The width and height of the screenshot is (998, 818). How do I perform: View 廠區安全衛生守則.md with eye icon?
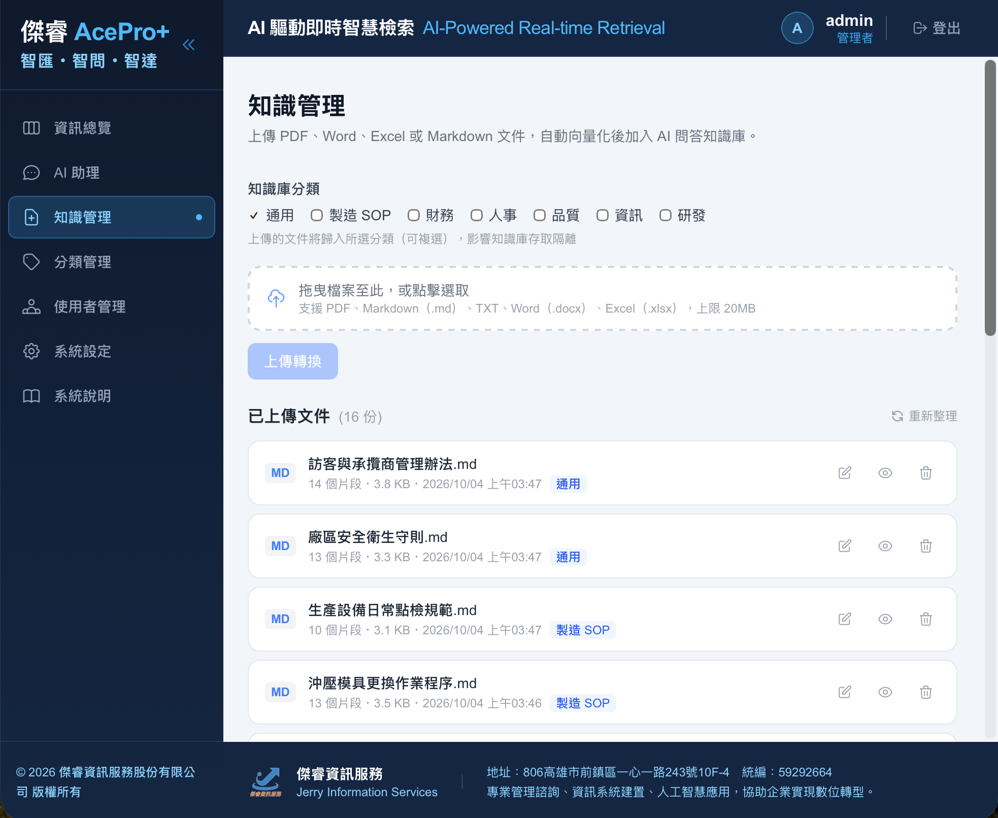pos(885,546)
